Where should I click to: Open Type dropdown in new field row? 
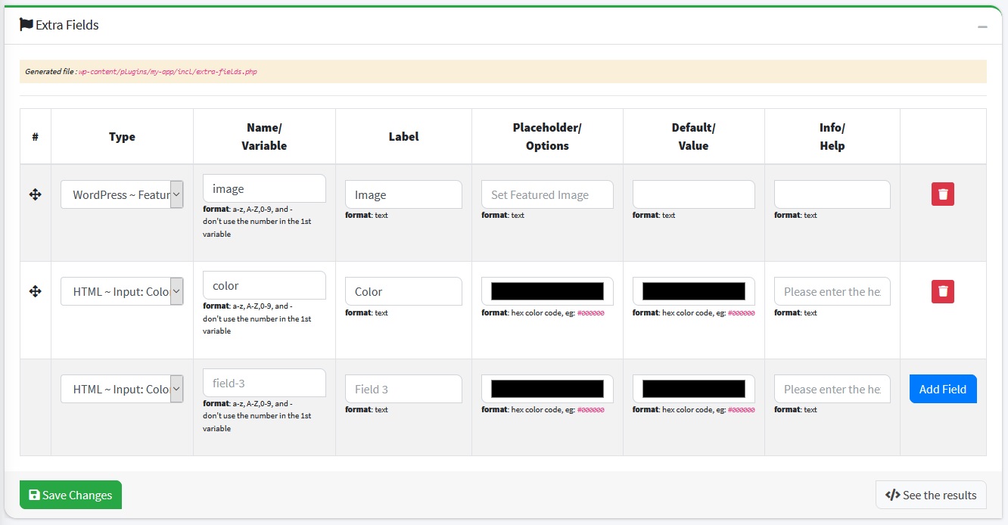click(122, 389)
